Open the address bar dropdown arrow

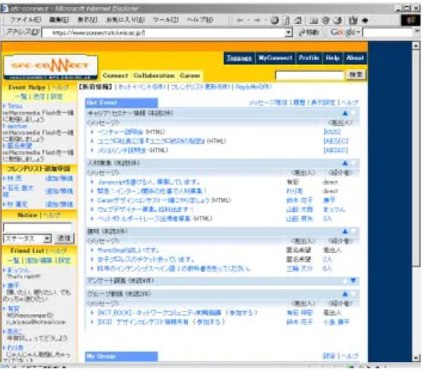tap(288, 33)
